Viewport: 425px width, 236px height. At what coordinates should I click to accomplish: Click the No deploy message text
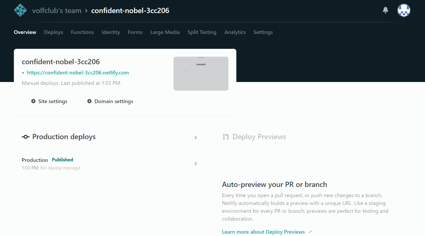(x=60, y=168)
